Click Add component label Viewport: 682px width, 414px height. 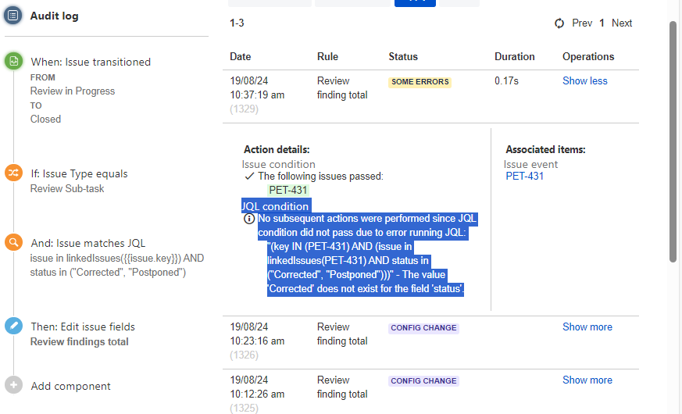coord(70,386)
